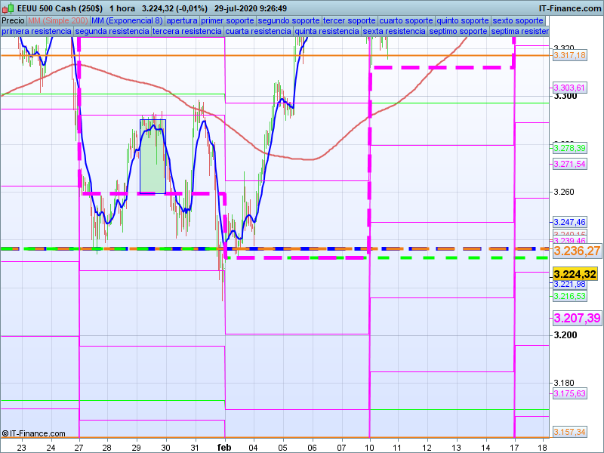Click the segundo soporte indicator label
The width and height of the screenshot is (604, 453).
coord(288,20)
